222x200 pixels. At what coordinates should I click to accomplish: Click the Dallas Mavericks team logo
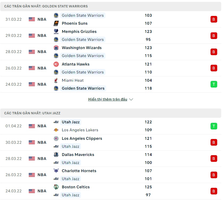(x=56, y=155)
